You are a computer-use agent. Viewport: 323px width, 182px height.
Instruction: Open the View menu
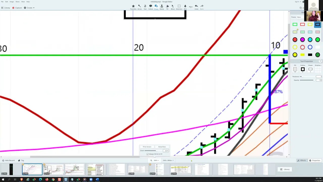point(23,2)
